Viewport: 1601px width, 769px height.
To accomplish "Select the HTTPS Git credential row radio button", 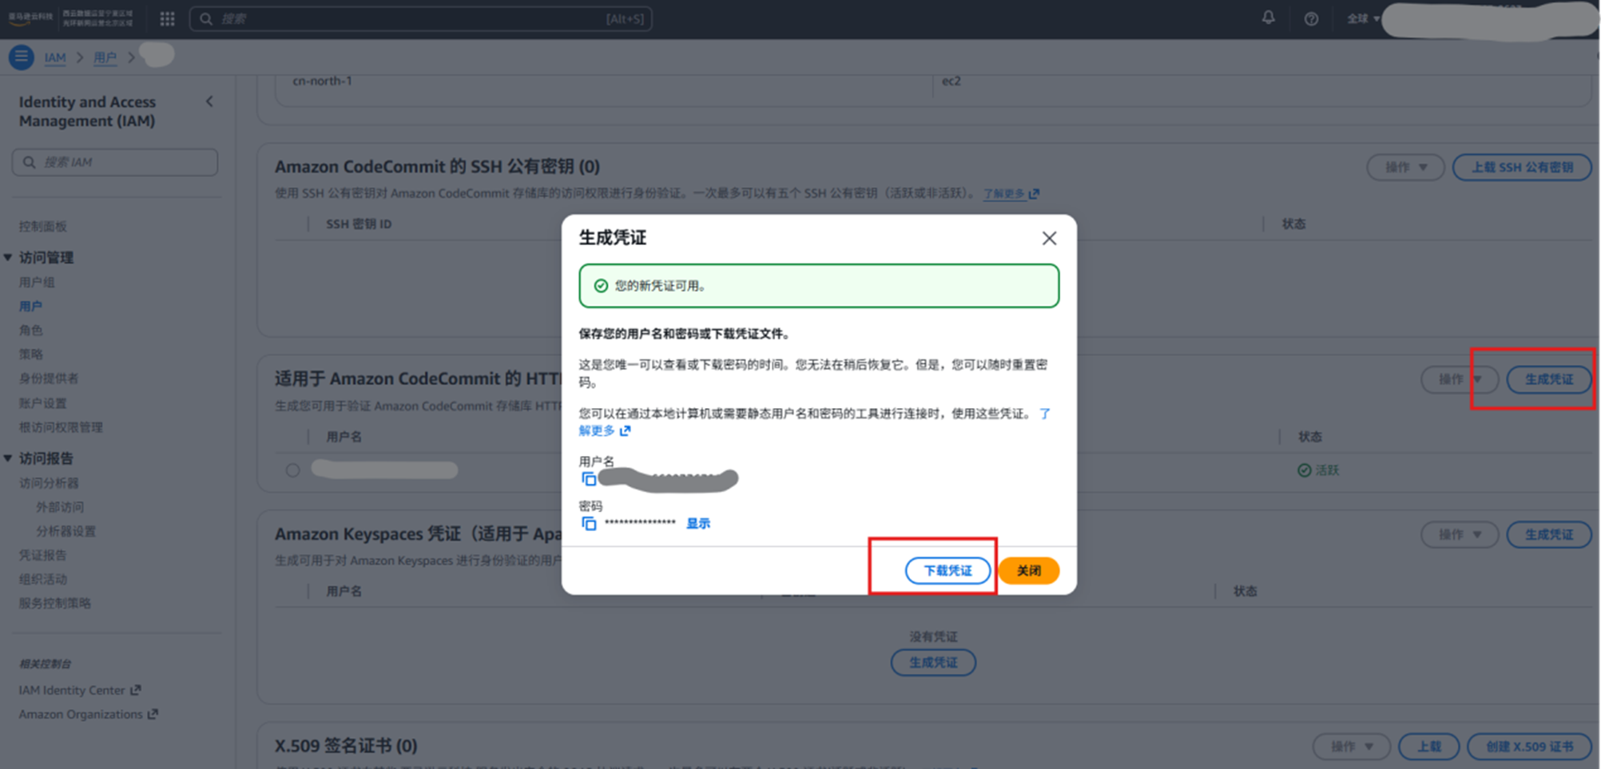I will tap(293, 470).
